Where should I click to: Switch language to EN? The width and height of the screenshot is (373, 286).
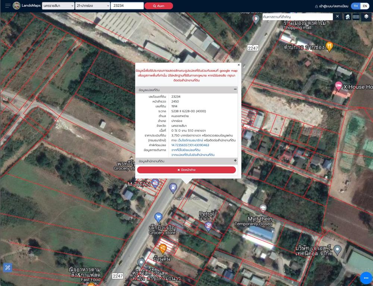[x=365, y=6]
